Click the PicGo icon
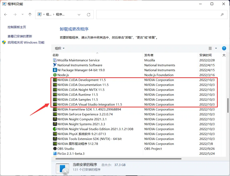The height and width of the screenshot is (176, 230). (x=55, y=153)
